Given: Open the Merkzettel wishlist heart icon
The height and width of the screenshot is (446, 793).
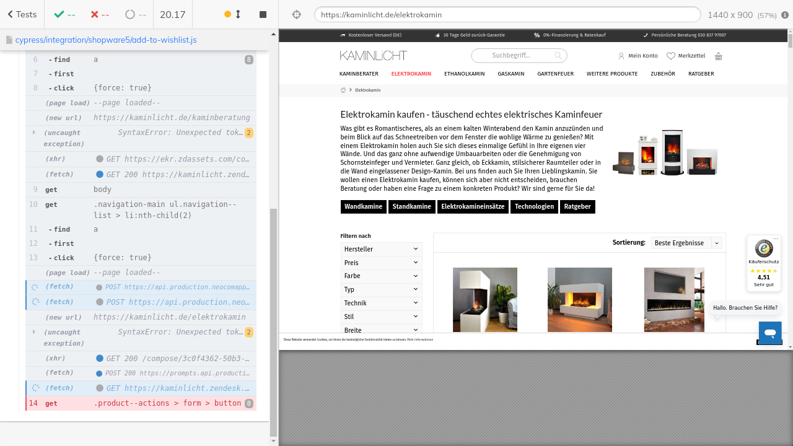Looking at the screenshot, I should (671, 56).
